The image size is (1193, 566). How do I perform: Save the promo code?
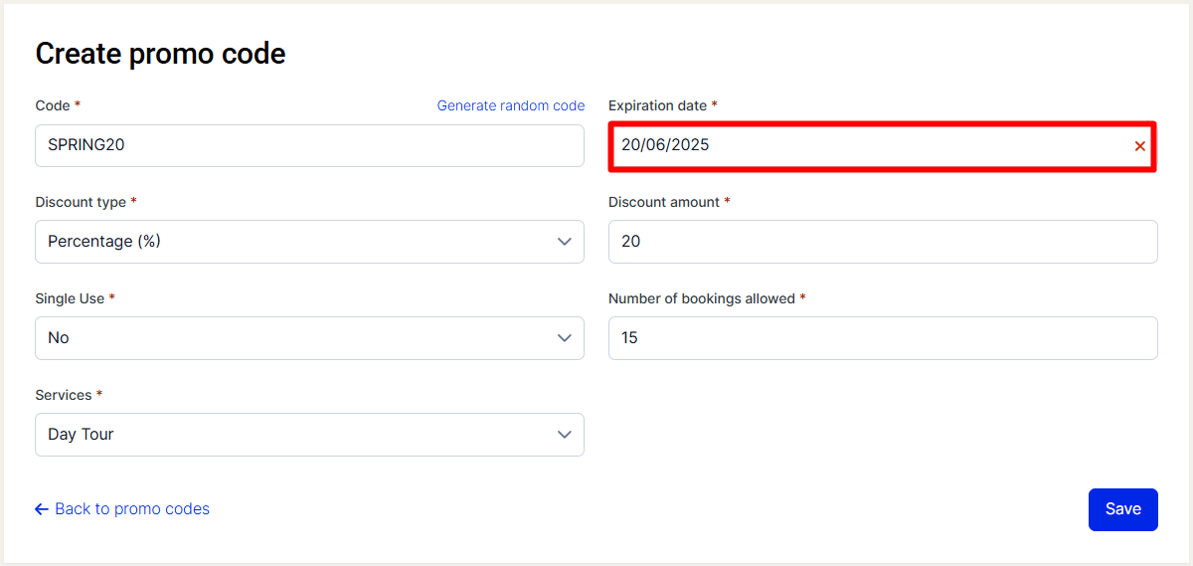pyautogui.click(x=1123, y=509)
